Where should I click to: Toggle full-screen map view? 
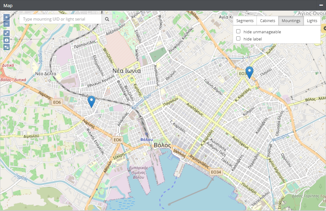coord(7,33)
